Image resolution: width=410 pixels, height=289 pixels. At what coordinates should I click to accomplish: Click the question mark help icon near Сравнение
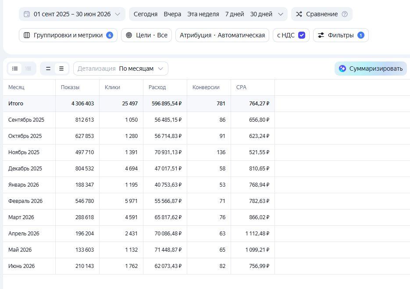pos(345,14)
